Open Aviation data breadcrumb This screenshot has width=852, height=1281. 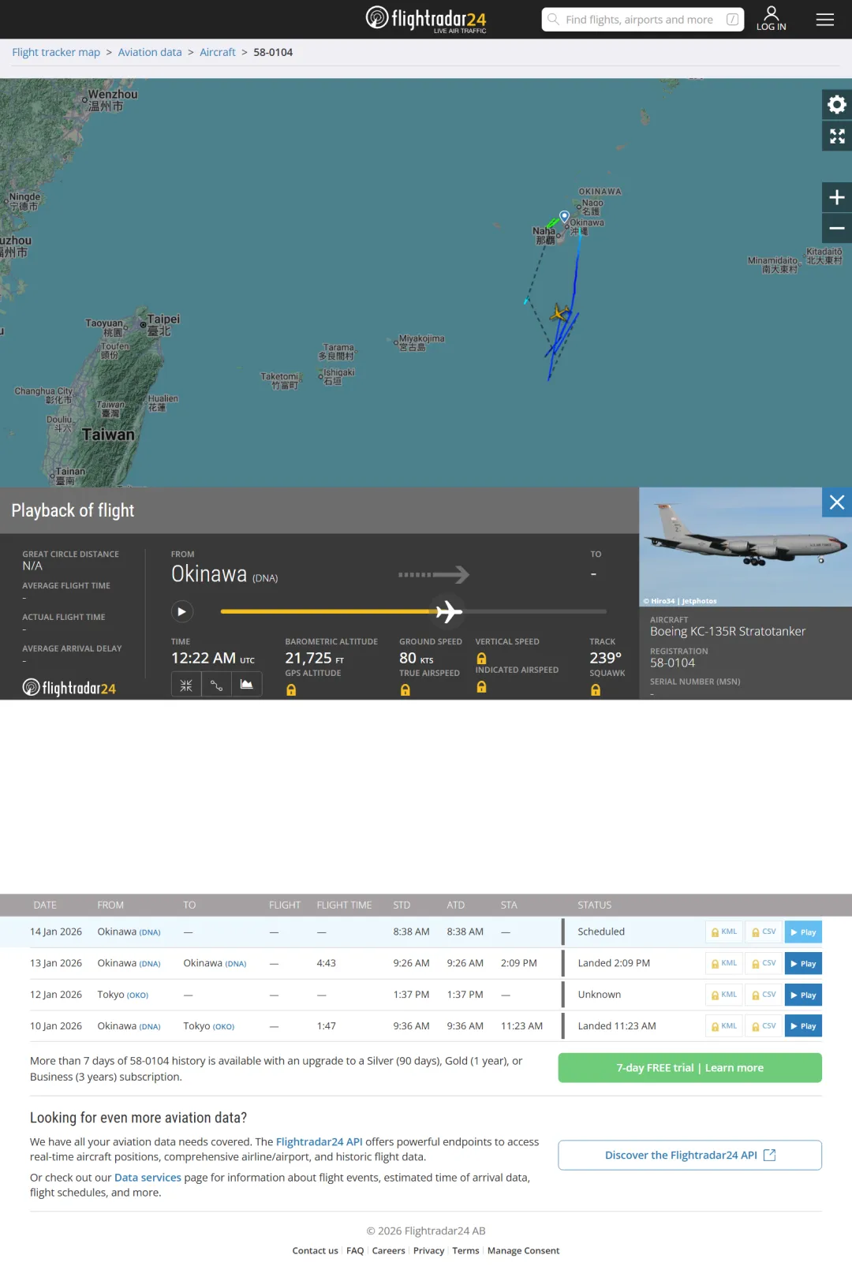(150, 52)
